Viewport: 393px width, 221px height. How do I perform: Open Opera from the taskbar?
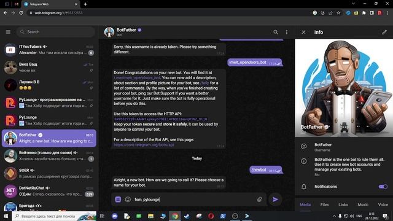(211, 216)
